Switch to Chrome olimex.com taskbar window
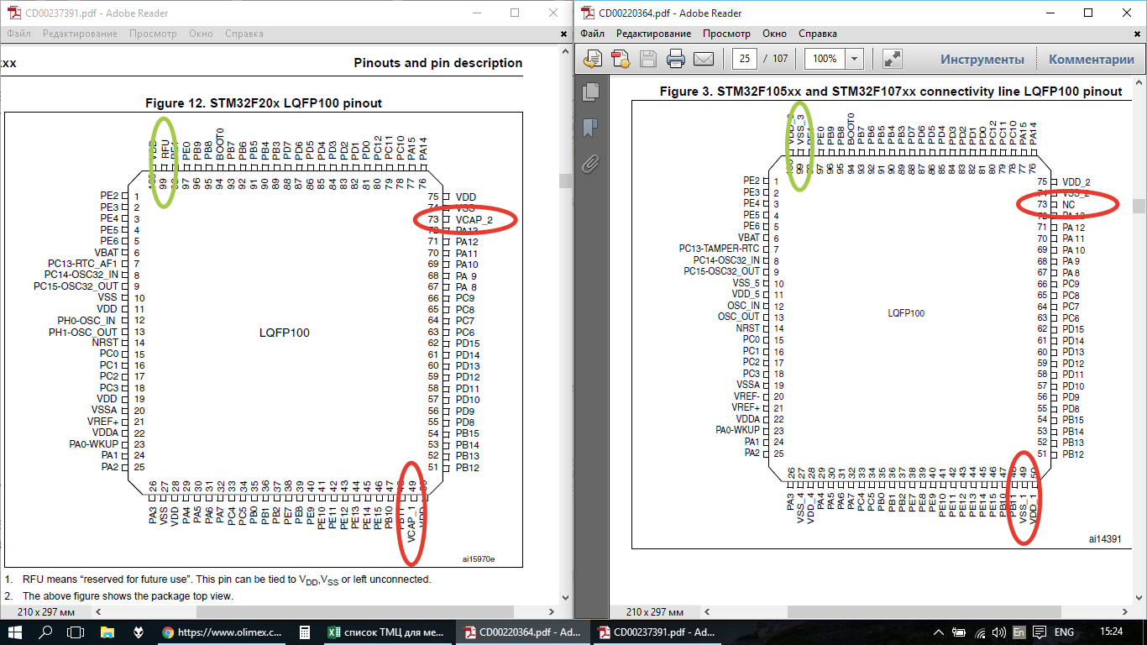The height and width of the screenshot is (645, 1147). [x=223, y=632]
